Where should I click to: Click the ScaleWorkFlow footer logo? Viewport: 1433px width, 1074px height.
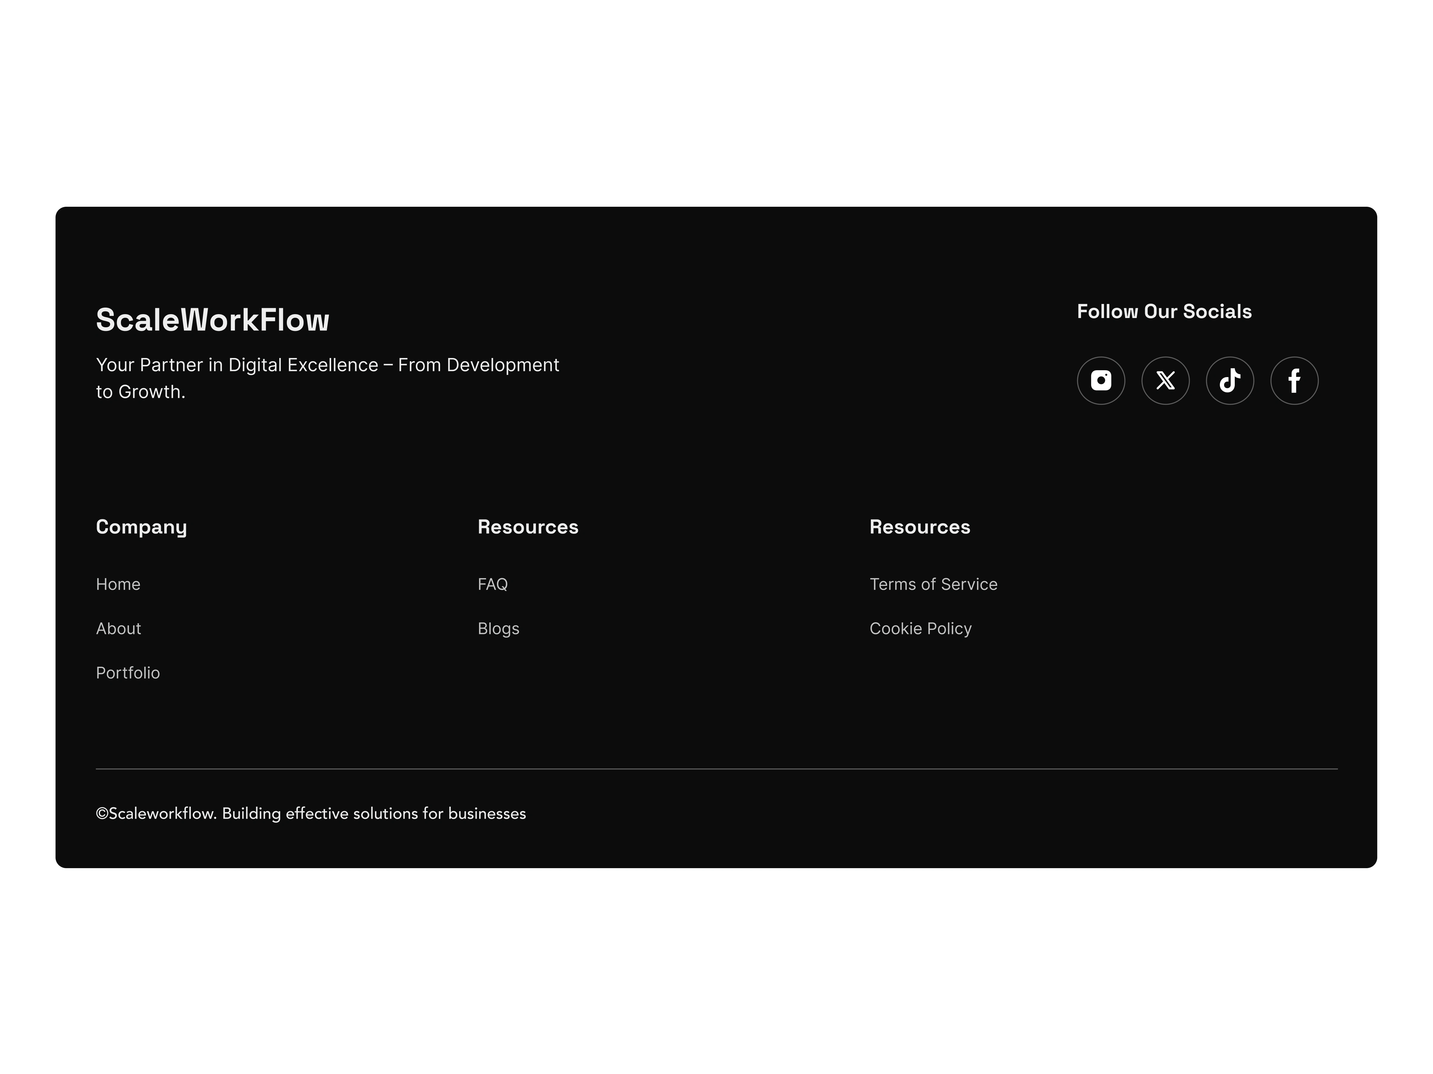(213, 320)
